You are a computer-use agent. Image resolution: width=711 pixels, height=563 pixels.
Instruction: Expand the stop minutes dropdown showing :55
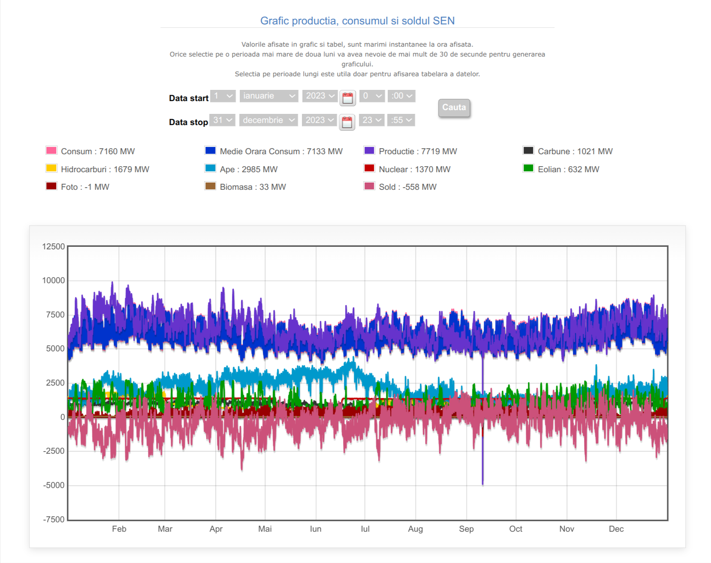401,120
